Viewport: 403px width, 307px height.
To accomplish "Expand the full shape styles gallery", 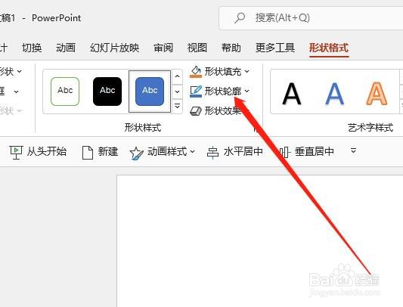I will coord(178,106).
